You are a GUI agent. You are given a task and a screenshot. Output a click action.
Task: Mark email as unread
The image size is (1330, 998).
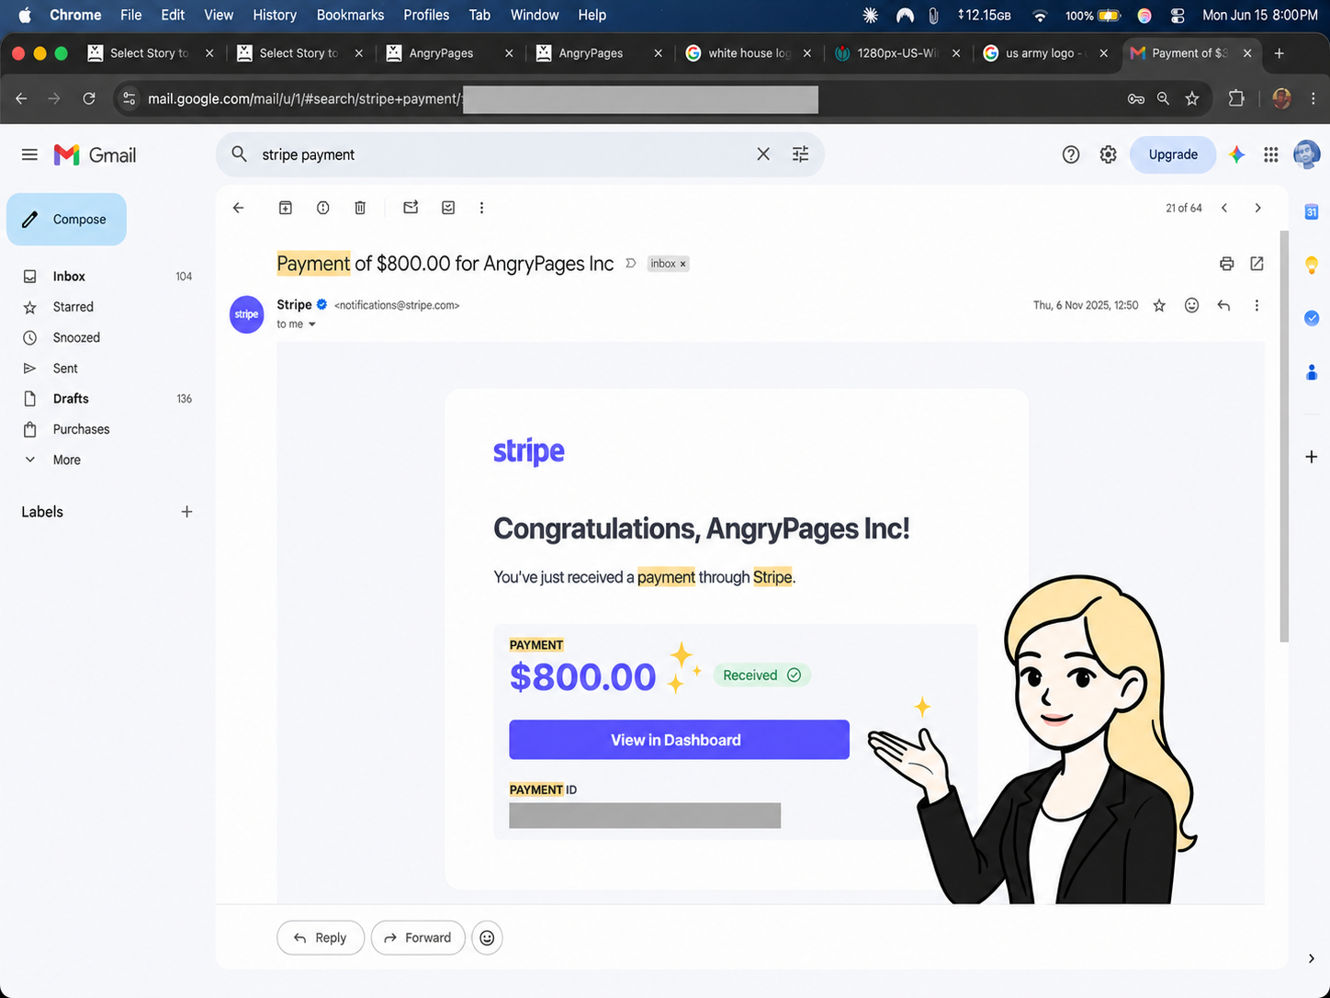pos(411,208)
